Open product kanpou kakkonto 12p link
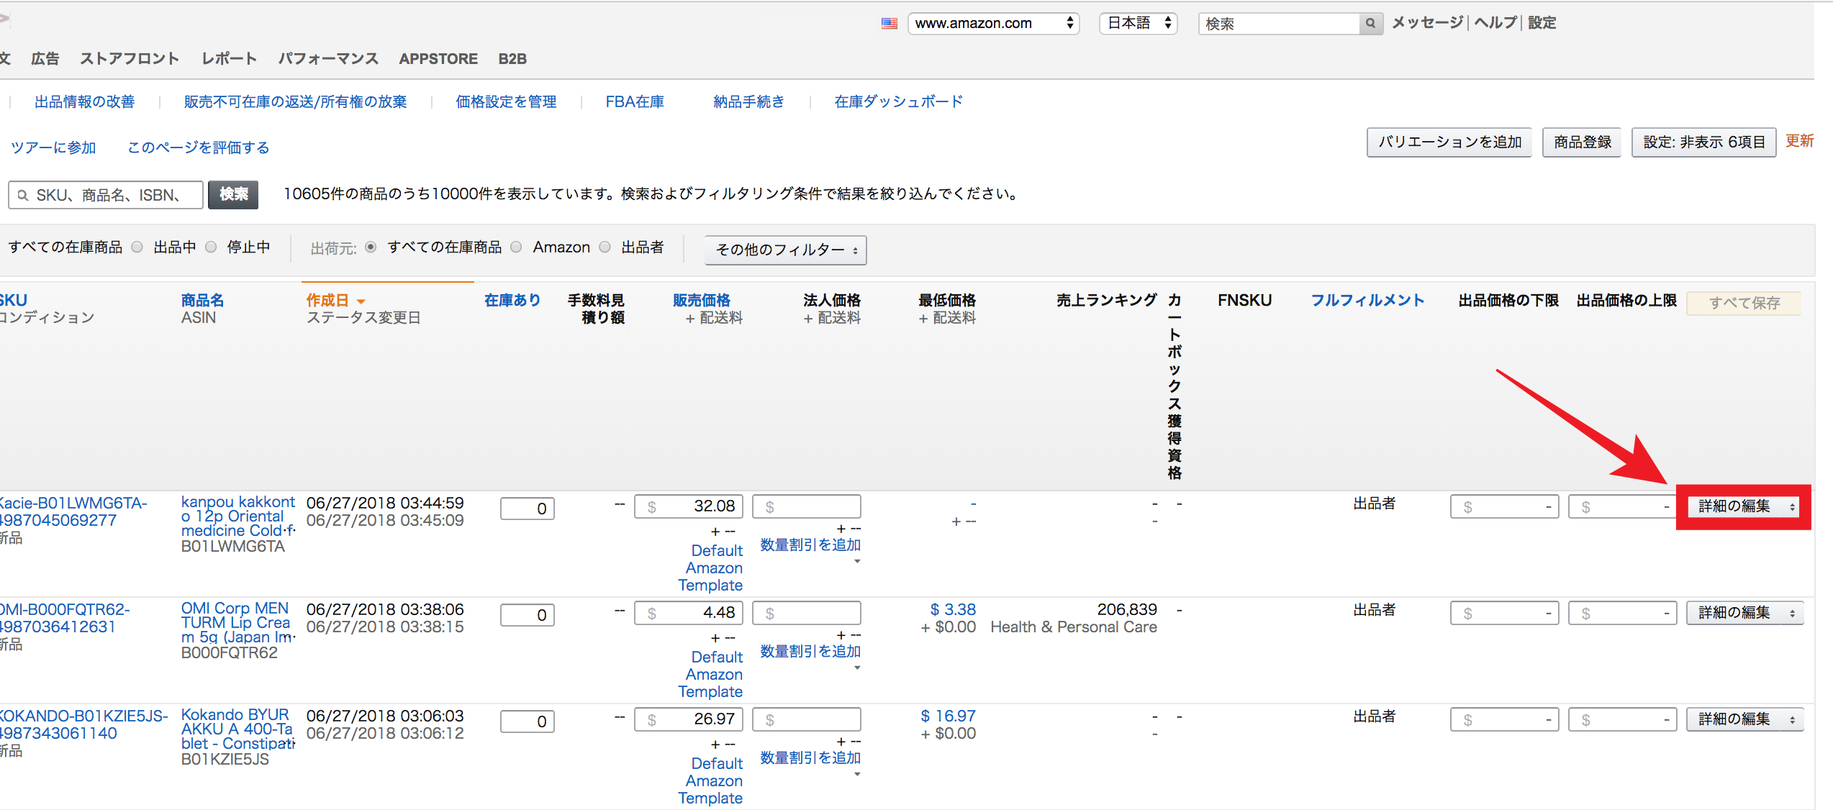 238,516
